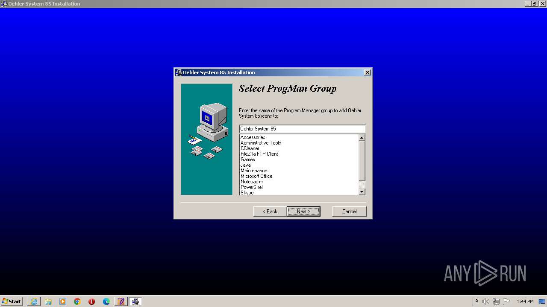This screenshot has width=547, height=307.
Task: Click the taskbar clock showing 1:44 PM
Action: pyautogui.click(x=525, y=301)
